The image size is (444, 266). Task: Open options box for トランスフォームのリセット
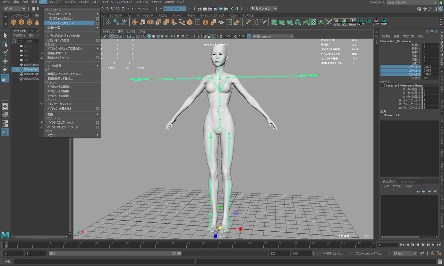coord(97,18)
